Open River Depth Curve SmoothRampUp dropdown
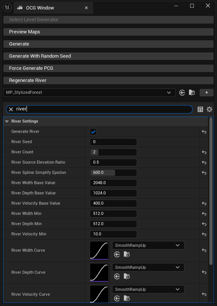The width and height of the screenshot is (217, 306). (148, 268)
